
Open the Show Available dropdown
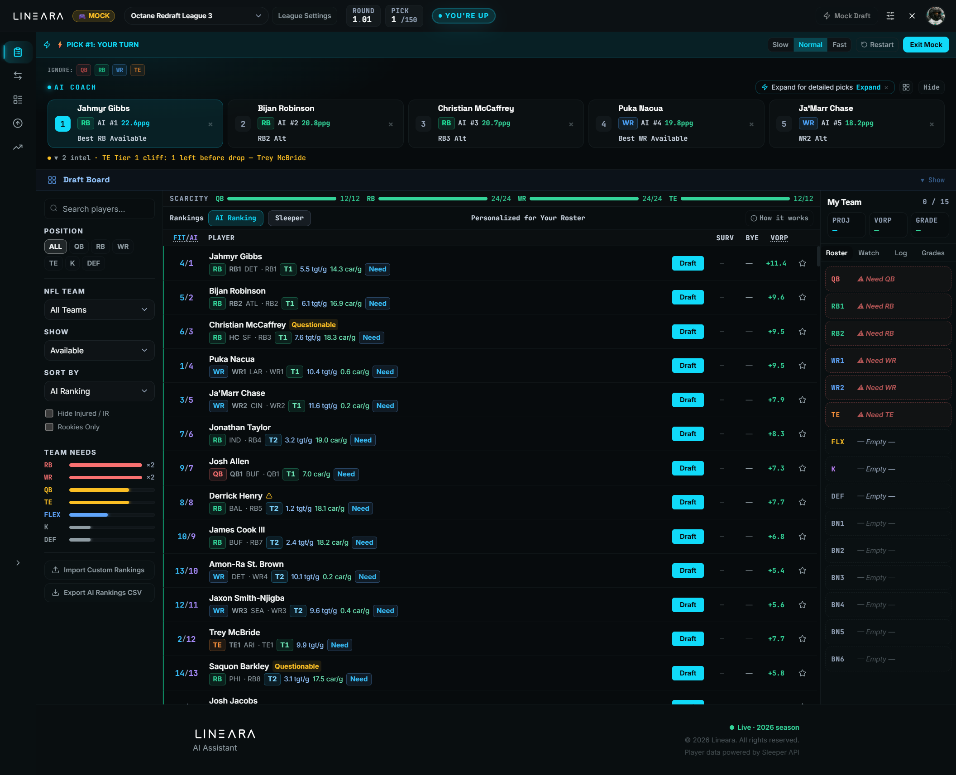[x=99, y=351]
